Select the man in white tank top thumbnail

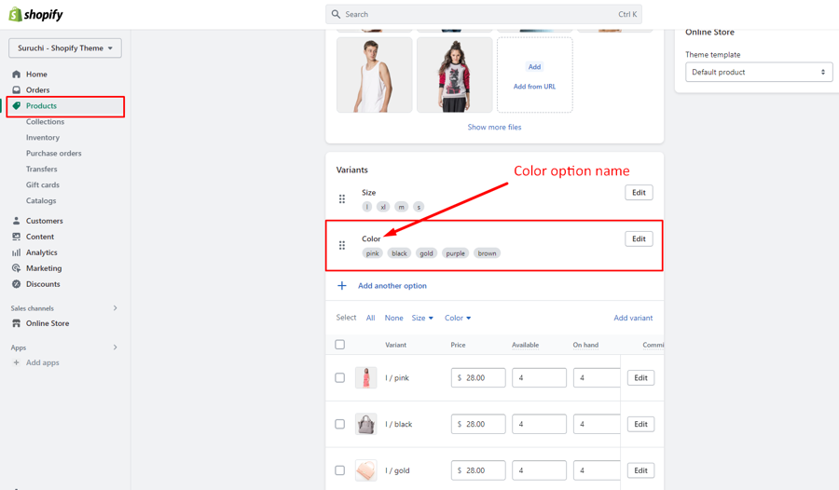(375, 75)
